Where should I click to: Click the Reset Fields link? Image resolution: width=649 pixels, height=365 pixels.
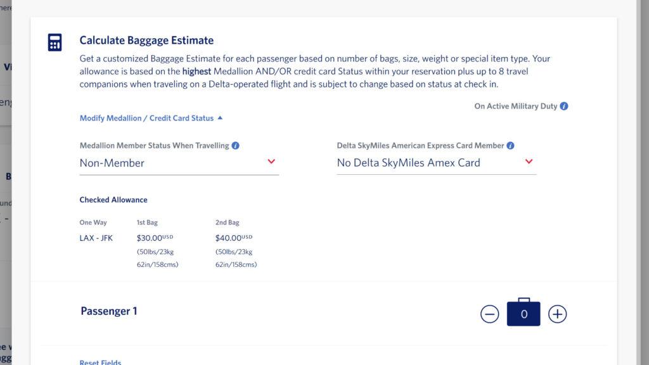point(101,362)
